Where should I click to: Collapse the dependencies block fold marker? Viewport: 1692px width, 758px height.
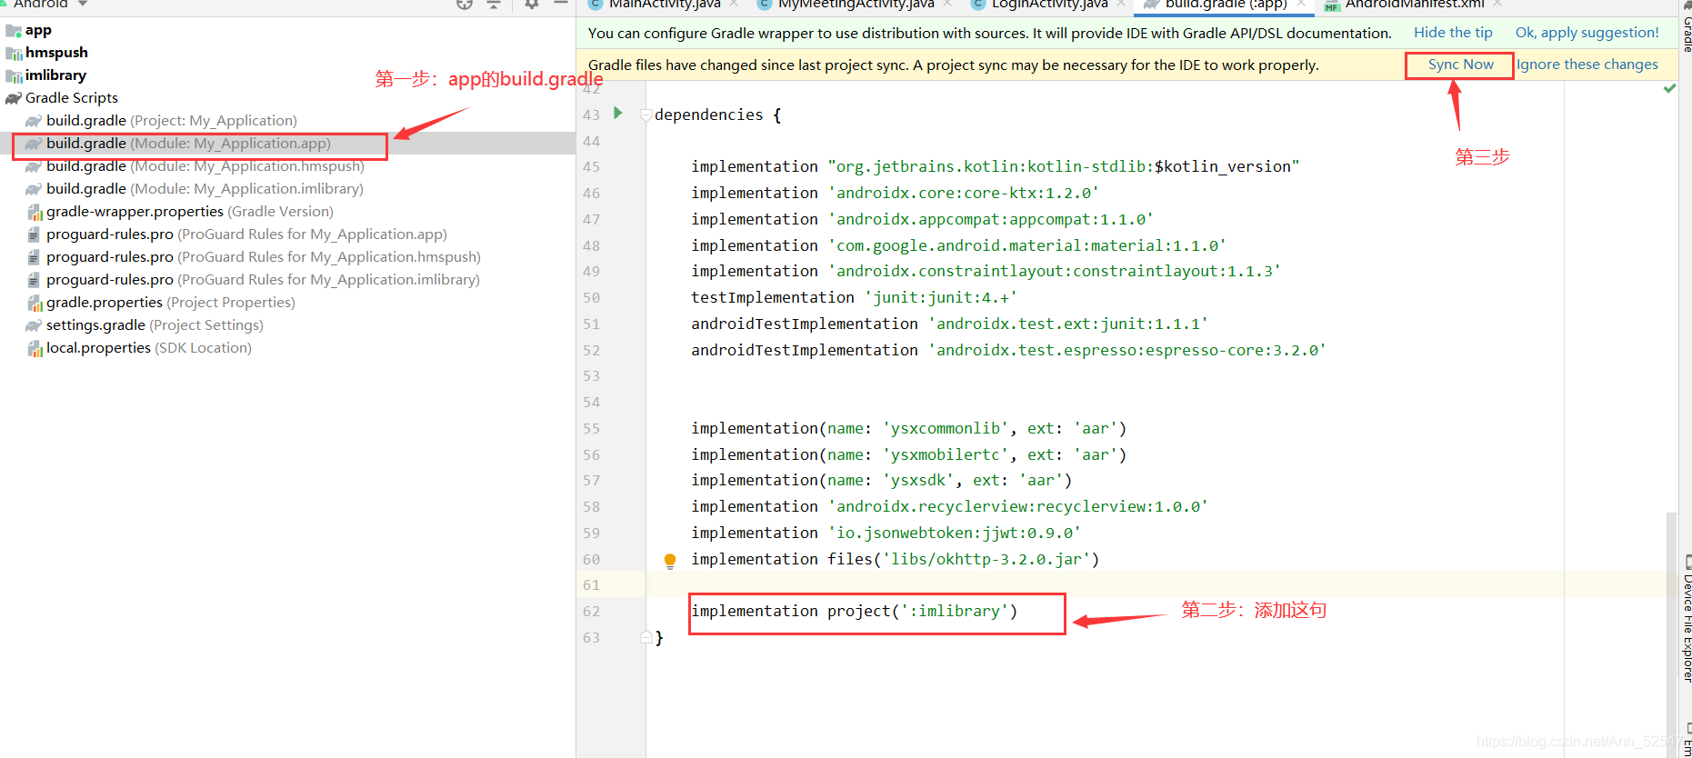[x=646, y=115]
